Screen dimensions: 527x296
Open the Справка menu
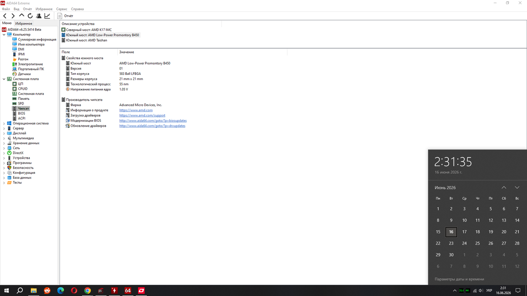pyautogui.click(x=77, y=9)
